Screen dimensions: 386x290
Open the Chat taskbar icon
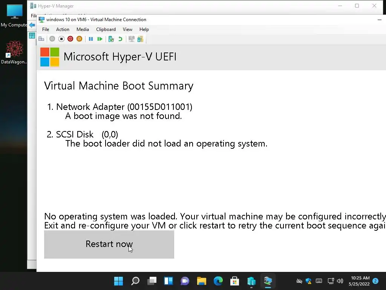(185, 281)
